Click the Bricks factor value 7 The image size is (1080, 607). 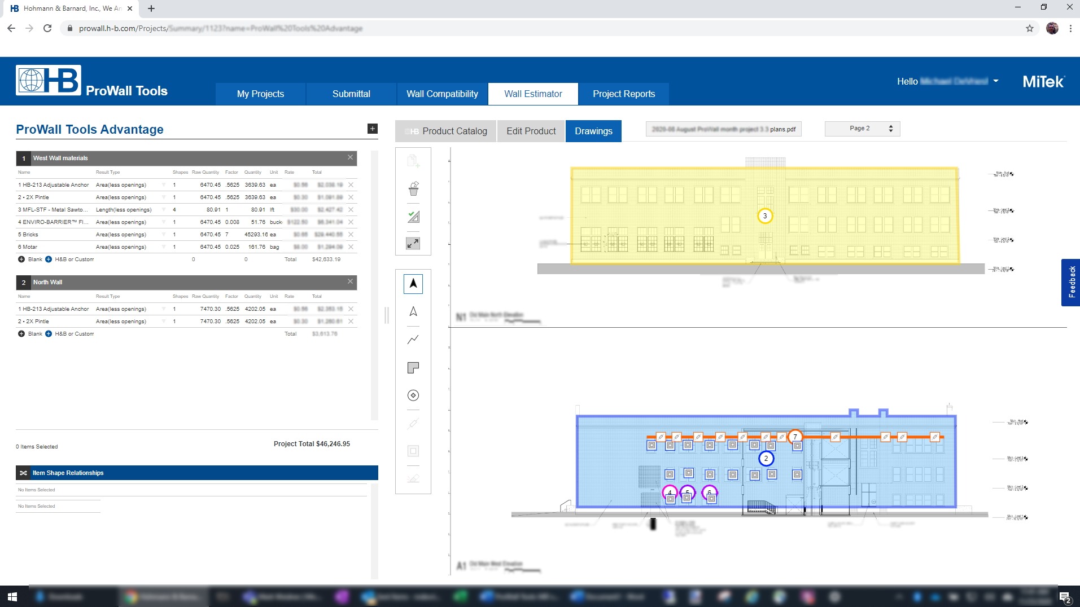coord(227,235)
